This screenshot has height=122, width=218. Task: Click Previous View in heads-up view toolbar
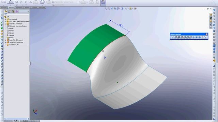(112, 8)
